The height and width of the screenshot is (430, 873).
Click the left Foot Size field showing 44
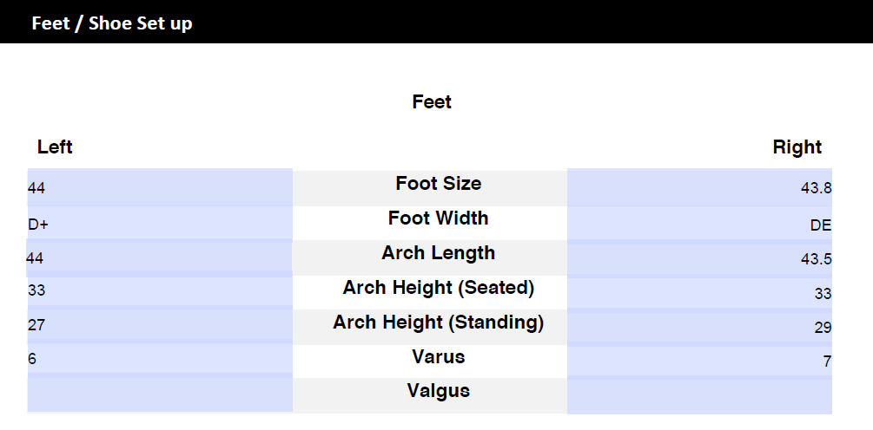tap(160, 187)
